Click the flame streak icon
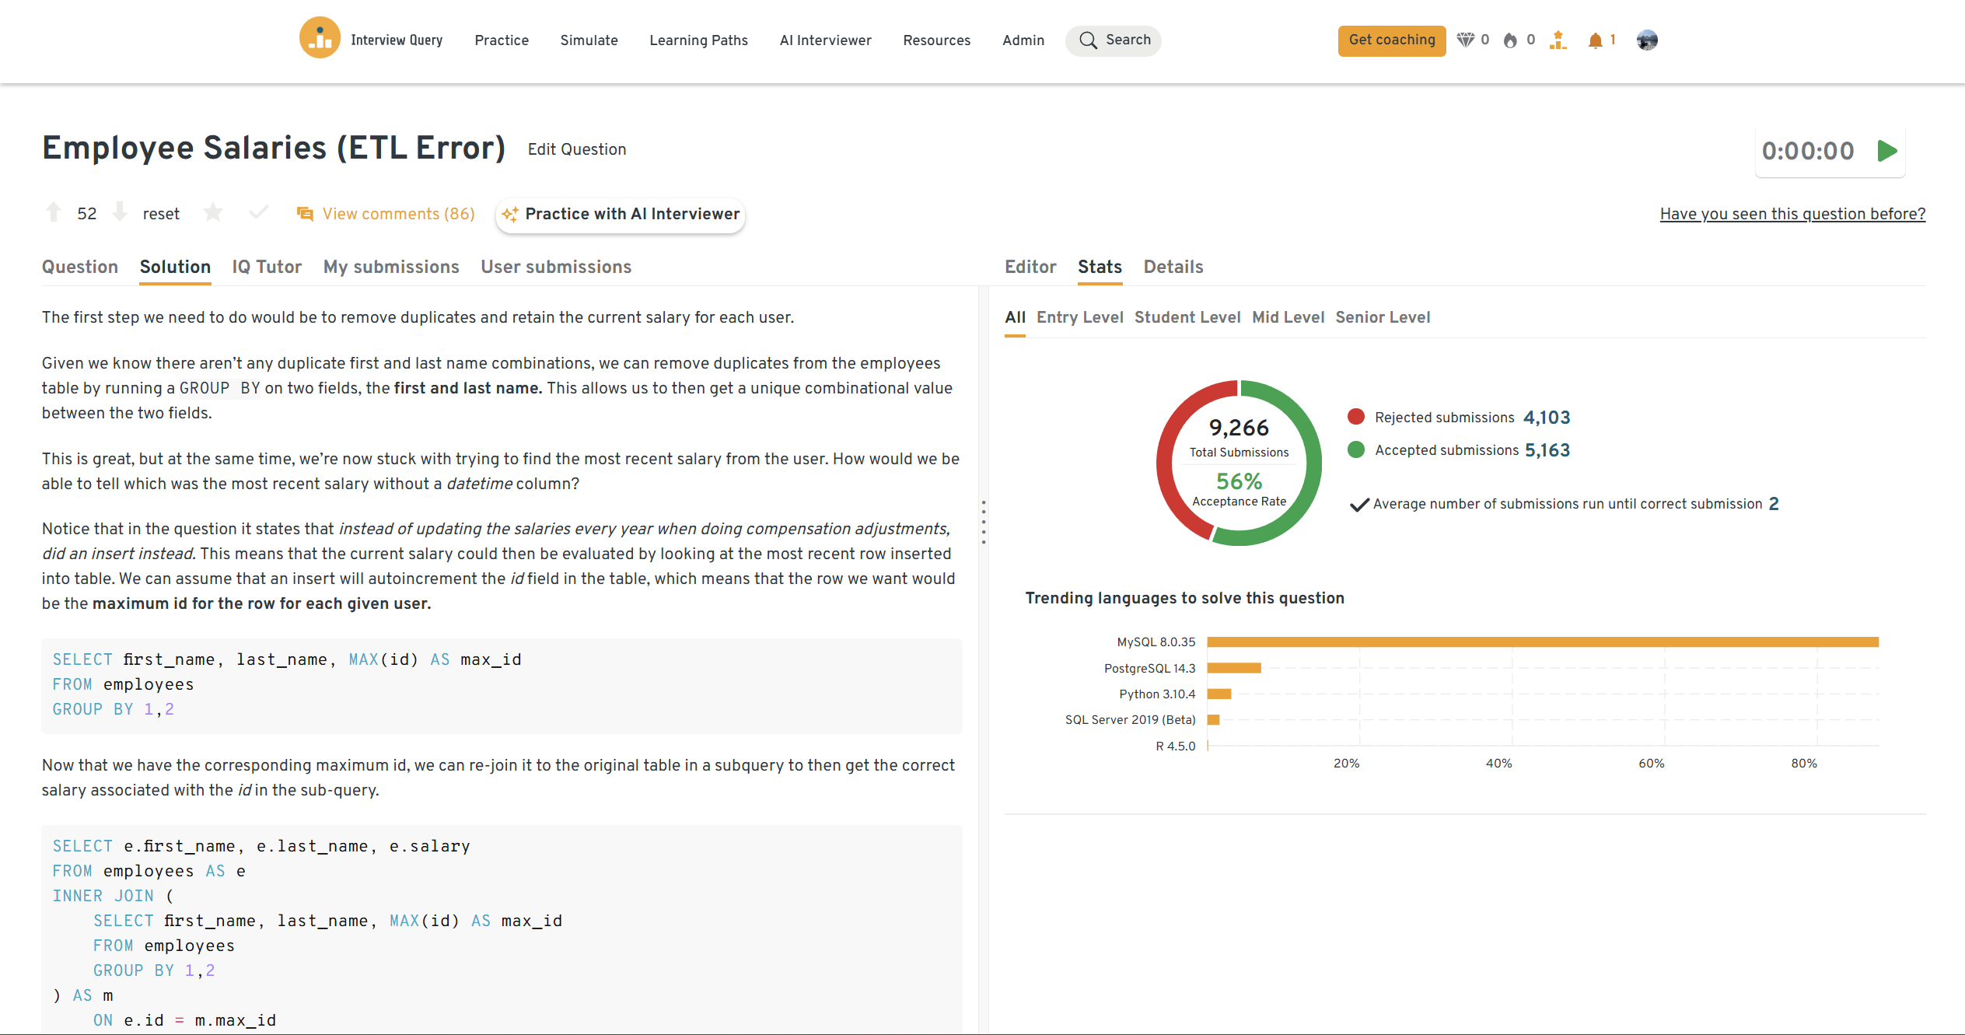The image size is (1965, 1035). [1510, 40]
